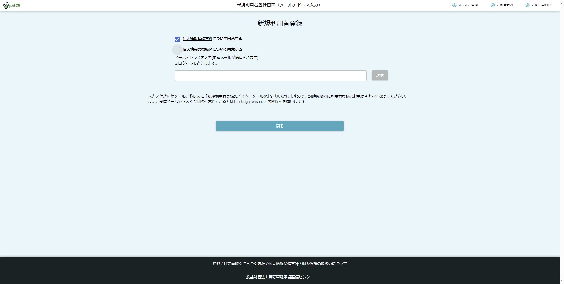This screenshot has height=284, width=564.
Task: Open the お問い合わせ header menu text
Action: [541, 5]
